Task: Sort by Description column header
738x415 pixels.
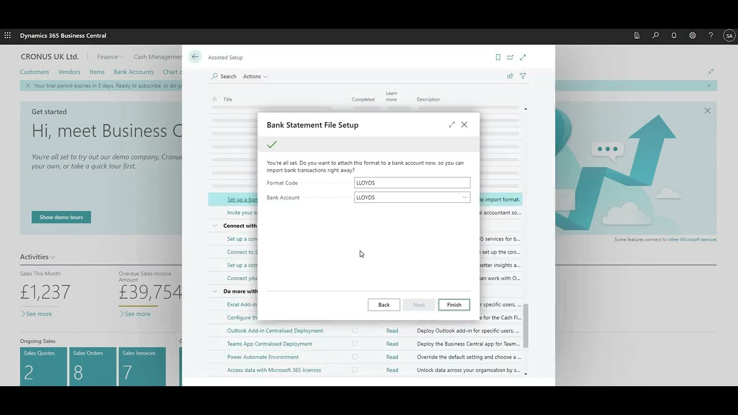Action: point(428,99)
